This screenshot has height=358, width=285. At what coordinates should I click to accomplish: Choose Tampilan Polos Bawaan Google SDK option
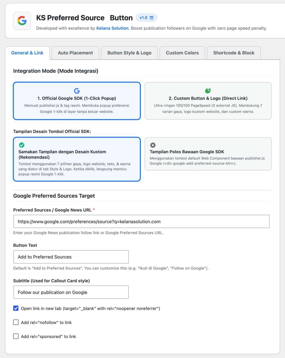click(x=208, y=154)
